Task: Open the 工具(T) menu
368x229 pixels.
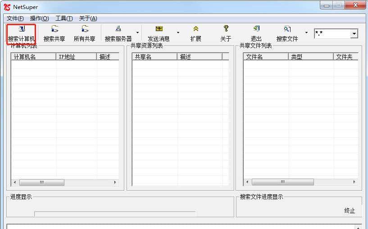Action: point(64,18)
